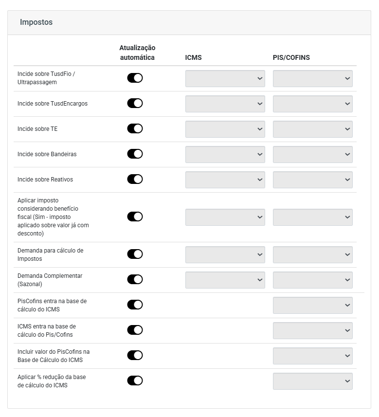Disable automatic update for Incide sobre TusdEncargos
379x417 pixels.
[x=135, y=104]
